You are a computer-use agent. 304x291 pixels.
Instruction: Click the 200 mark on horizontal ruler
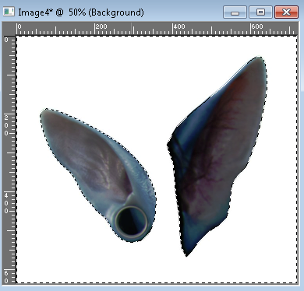click(101, 26)
